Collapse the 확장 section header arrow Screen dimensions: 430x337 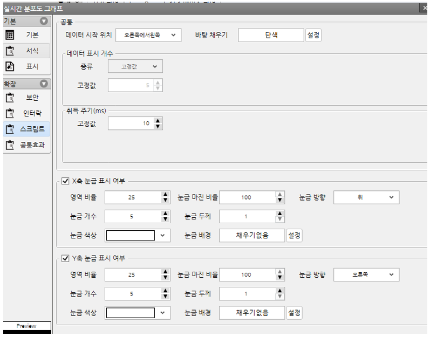click(x=44, y=84)
